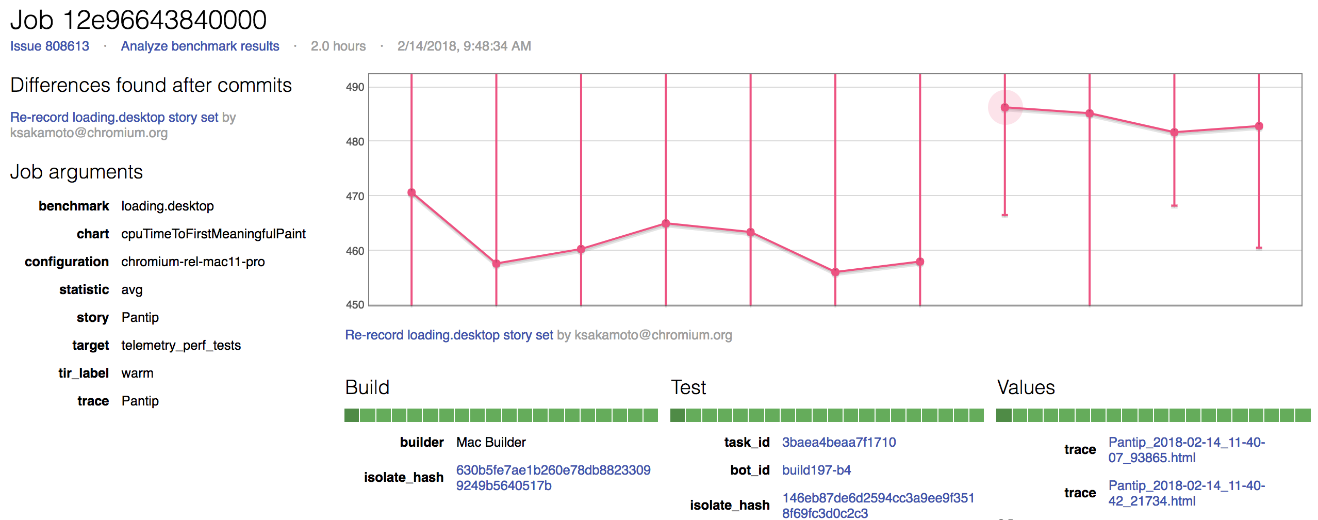Open task_id 3baea4beaa7f1710 link
The image size is (1318, 520).
pos(838,442)
